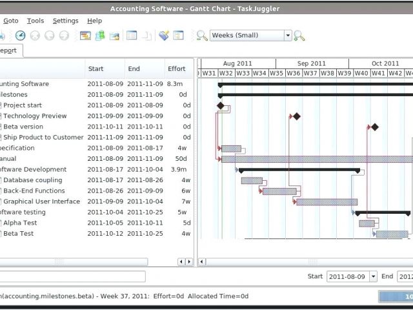This screenshot has height=310, width=413.
Task: Open the Settings menu
Action: (65, 21)
